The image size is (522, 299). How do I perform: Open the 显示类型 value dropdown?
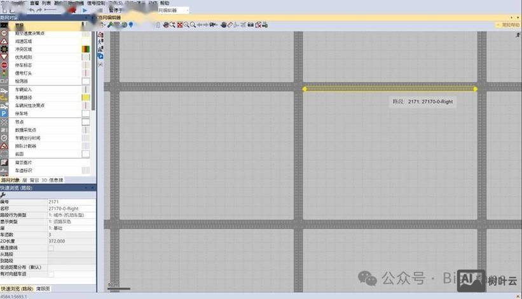point(72,222)
